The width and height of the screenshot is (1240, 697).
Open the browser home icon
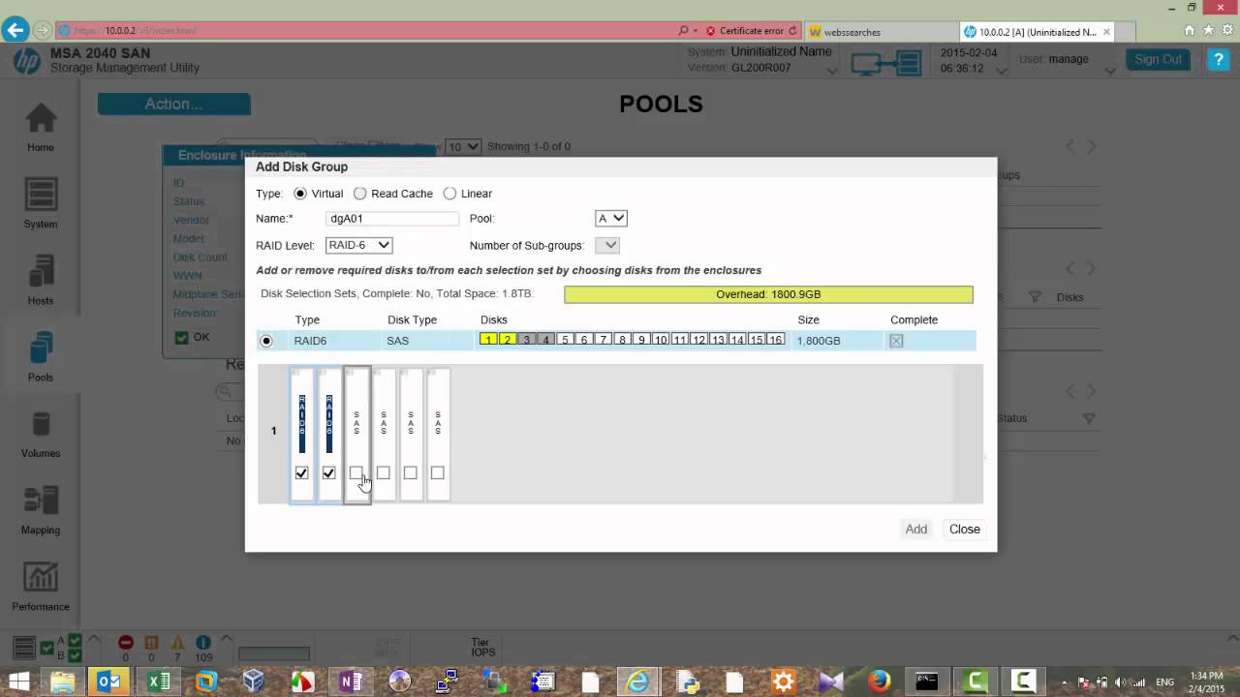[x=1189, y=31]
